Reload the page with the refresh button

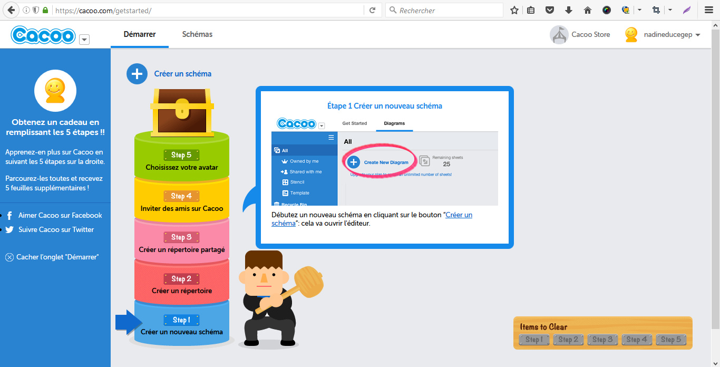click(x=372, y=10)
